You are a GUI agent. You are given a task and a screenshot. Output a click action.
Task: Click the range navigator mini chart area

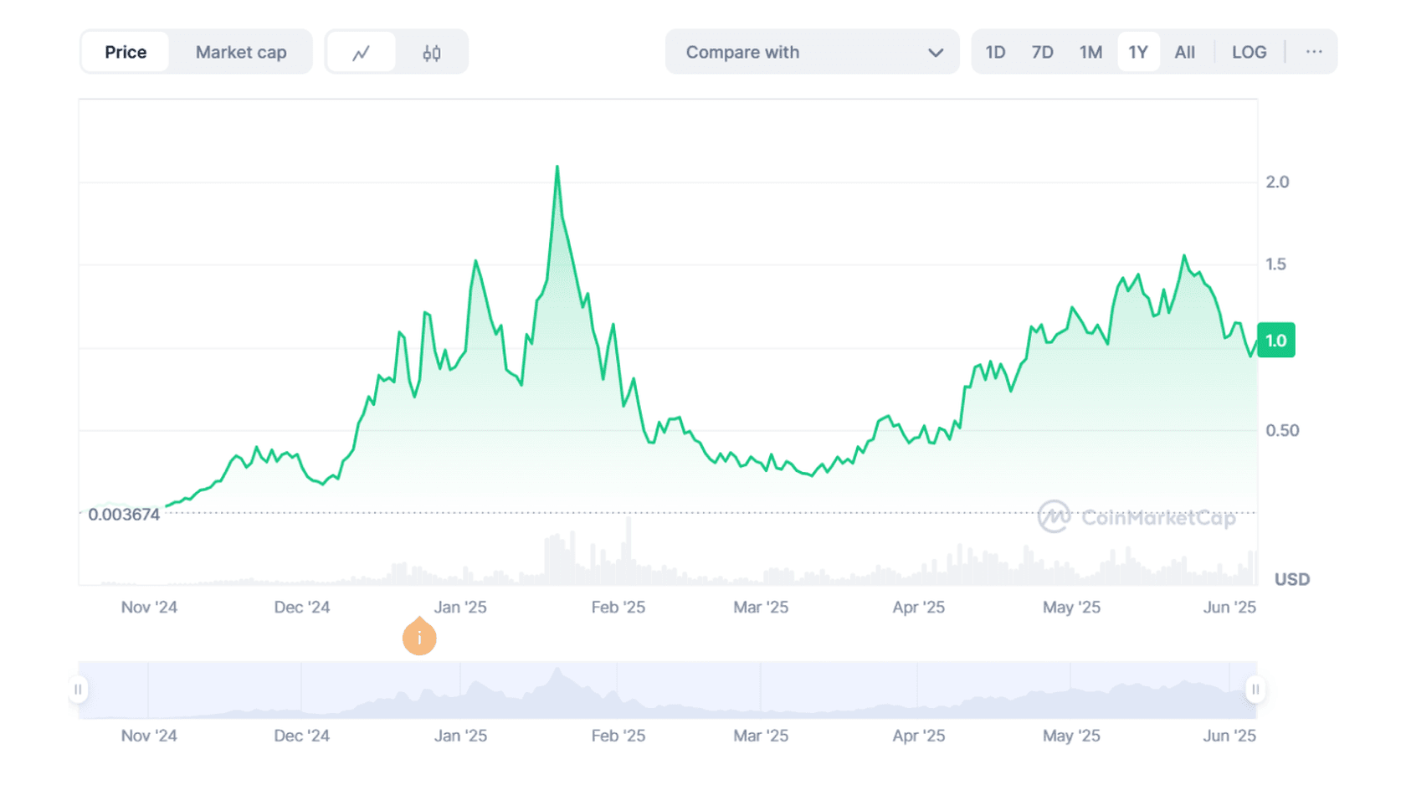[x=667, y=690]
